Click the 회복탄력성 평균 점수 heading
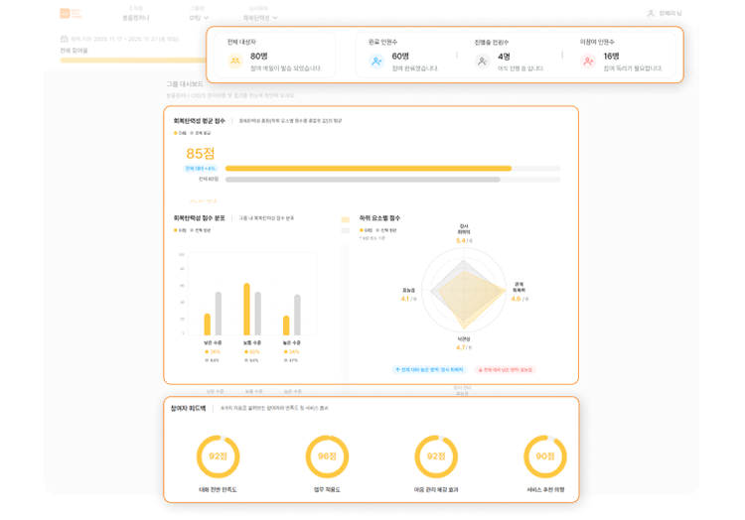745x520 pixels. 199,120
